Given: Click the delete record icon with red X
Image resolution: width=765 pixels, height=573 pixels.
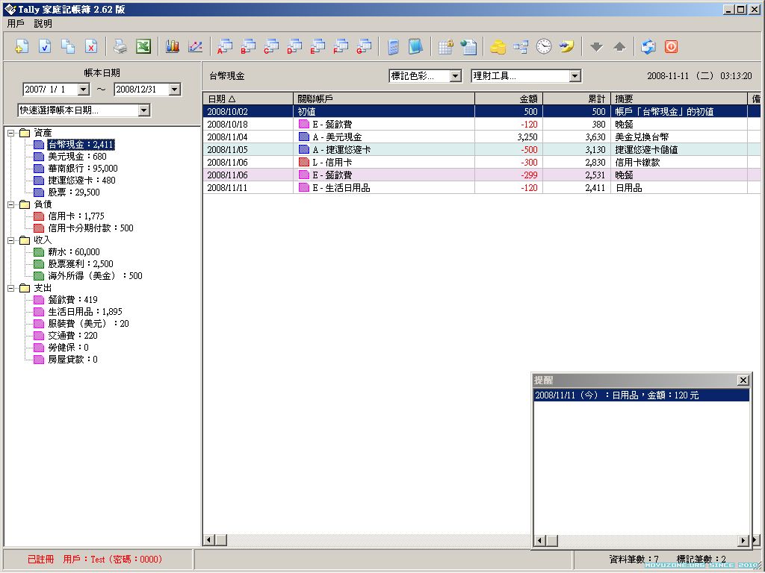Looking at the screenshot, I should (90, 46).
